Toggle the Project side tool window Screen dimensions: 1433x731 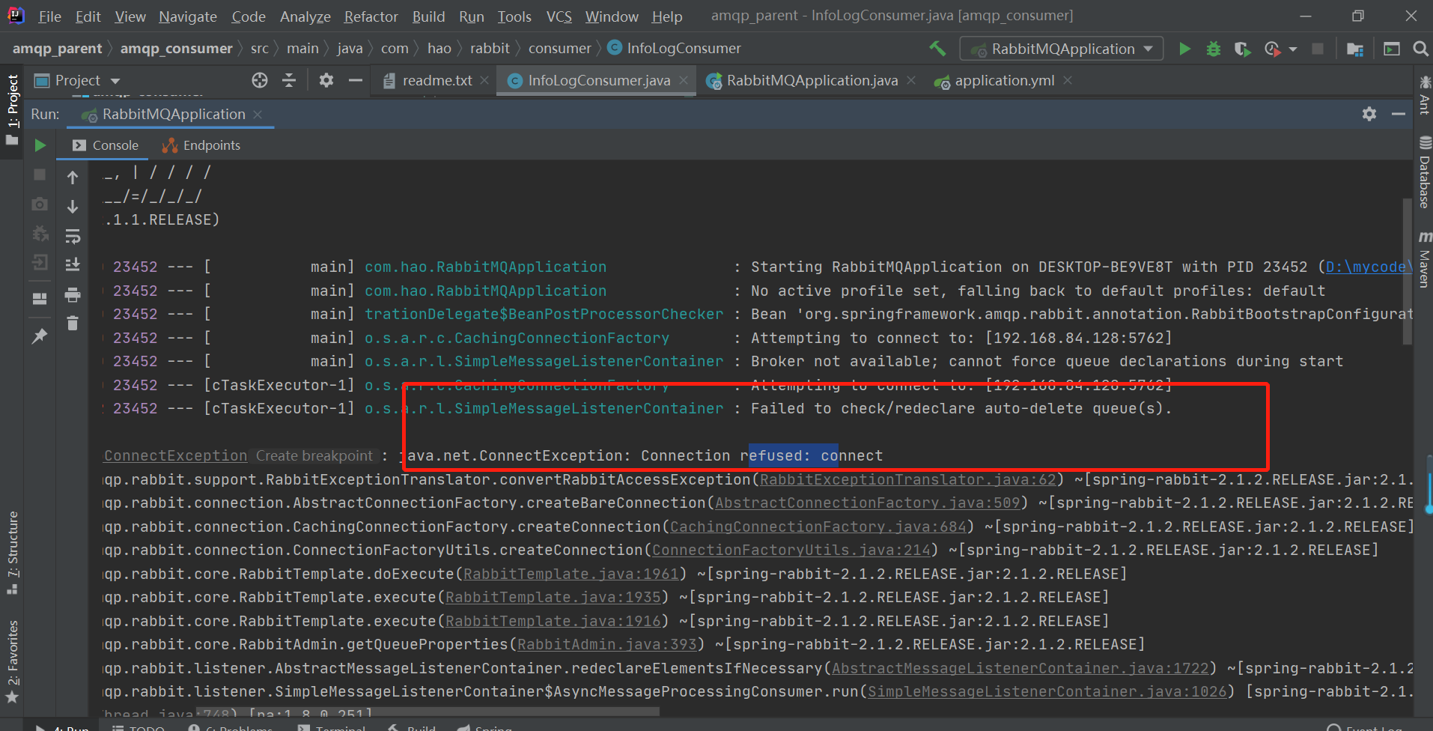(12, 109)
